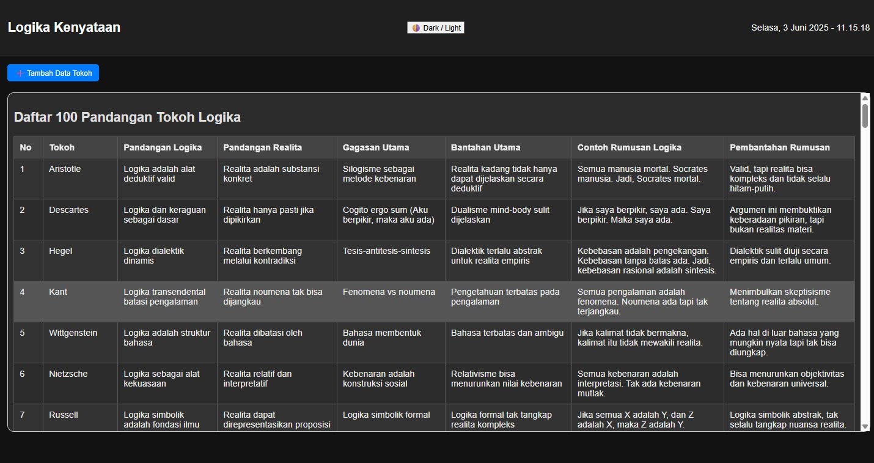The height and width of the screenshot is (463, 874).
Task: Select the Kant name cell
Action: [80, 302]
